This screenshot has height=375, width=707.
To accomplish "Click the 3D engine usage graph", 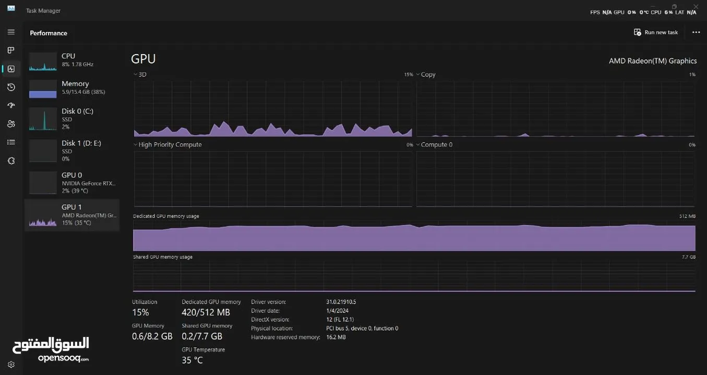I will [x=273, y=108].
